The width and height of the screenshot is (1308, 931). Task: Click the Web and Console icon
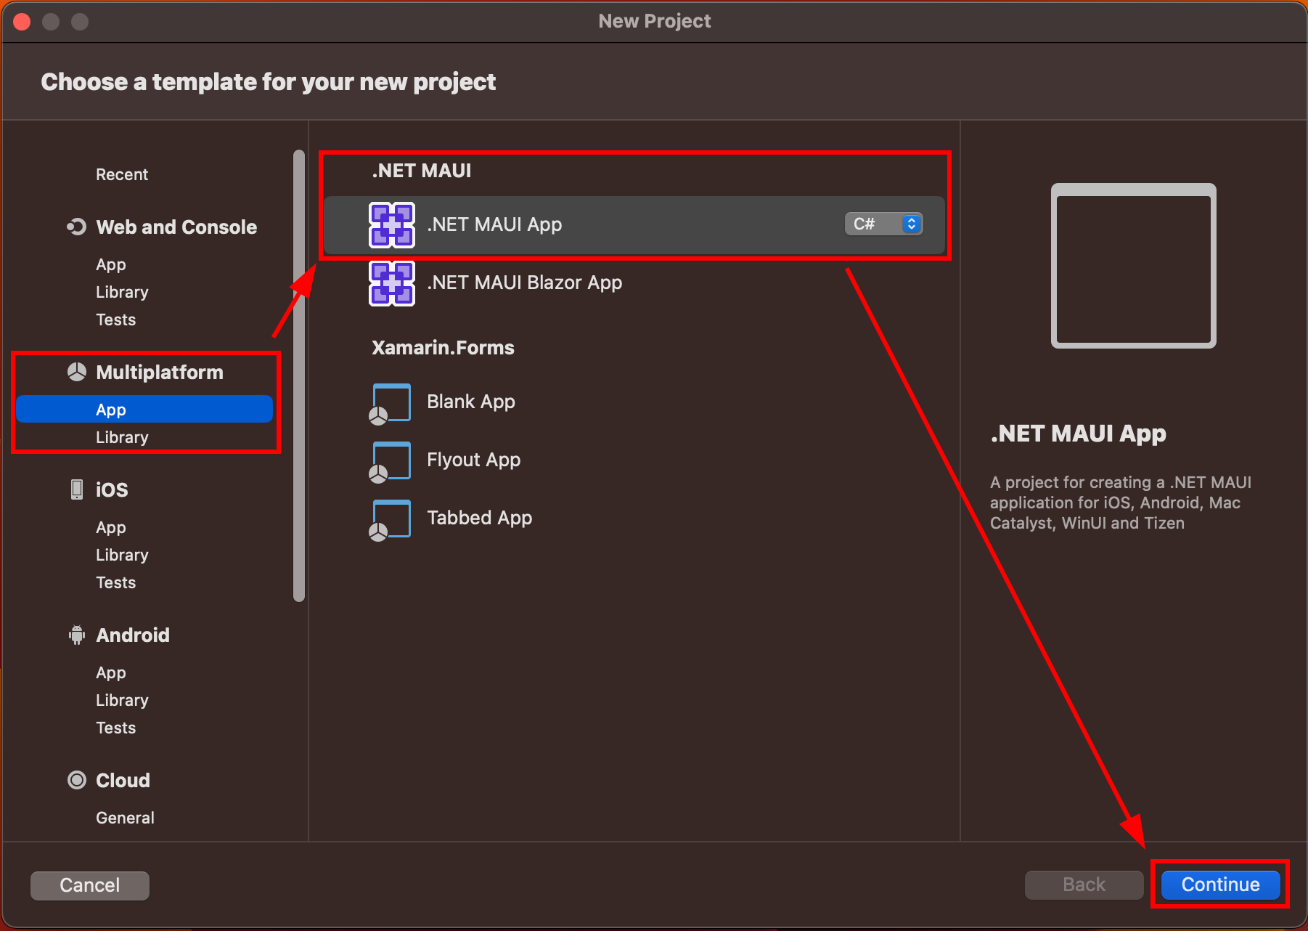(77, 227)
